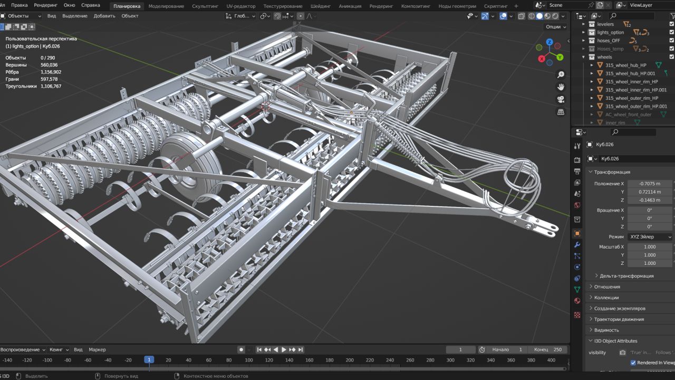Toggle X-ray view in viewport header

click(522, 16)
